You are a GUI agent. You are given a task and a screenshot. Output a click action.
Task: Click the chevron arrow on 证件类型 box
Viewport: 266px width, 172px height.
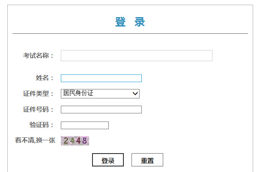click(135, 93)
